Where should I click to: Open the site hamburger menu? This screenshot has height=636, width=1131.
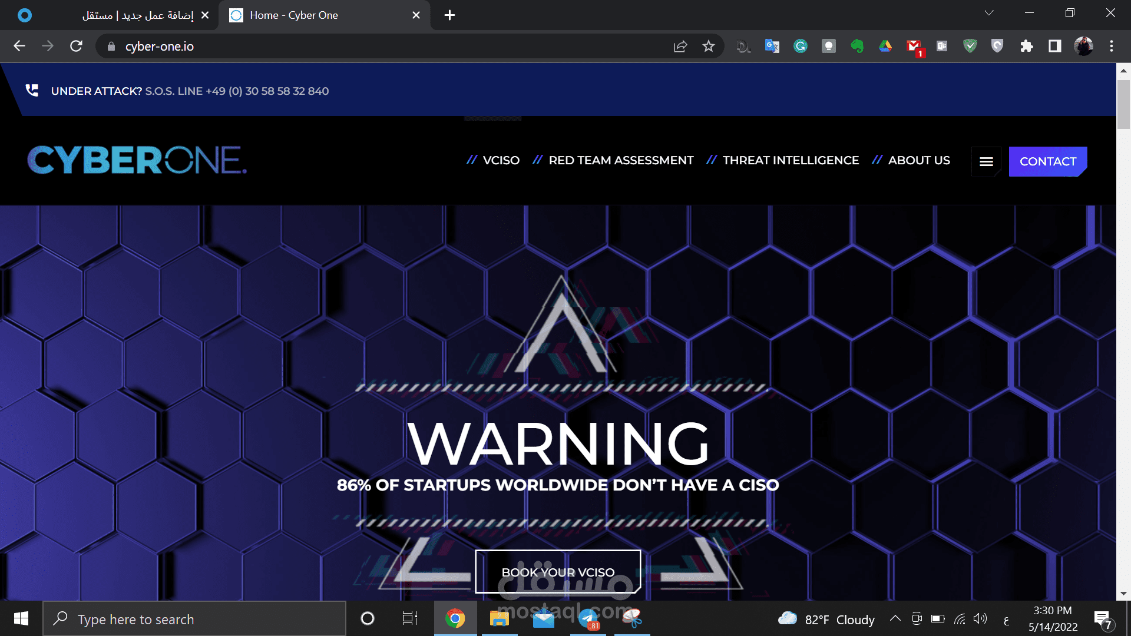tap(986, 161)
